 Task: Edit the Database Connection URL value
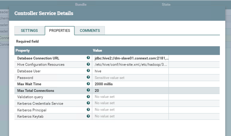[x=131, y=58]
